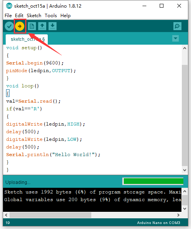This screenshot has width=191, height=229.
Task: Click the Verify checkmark button
Action: [x=9, y=26]
